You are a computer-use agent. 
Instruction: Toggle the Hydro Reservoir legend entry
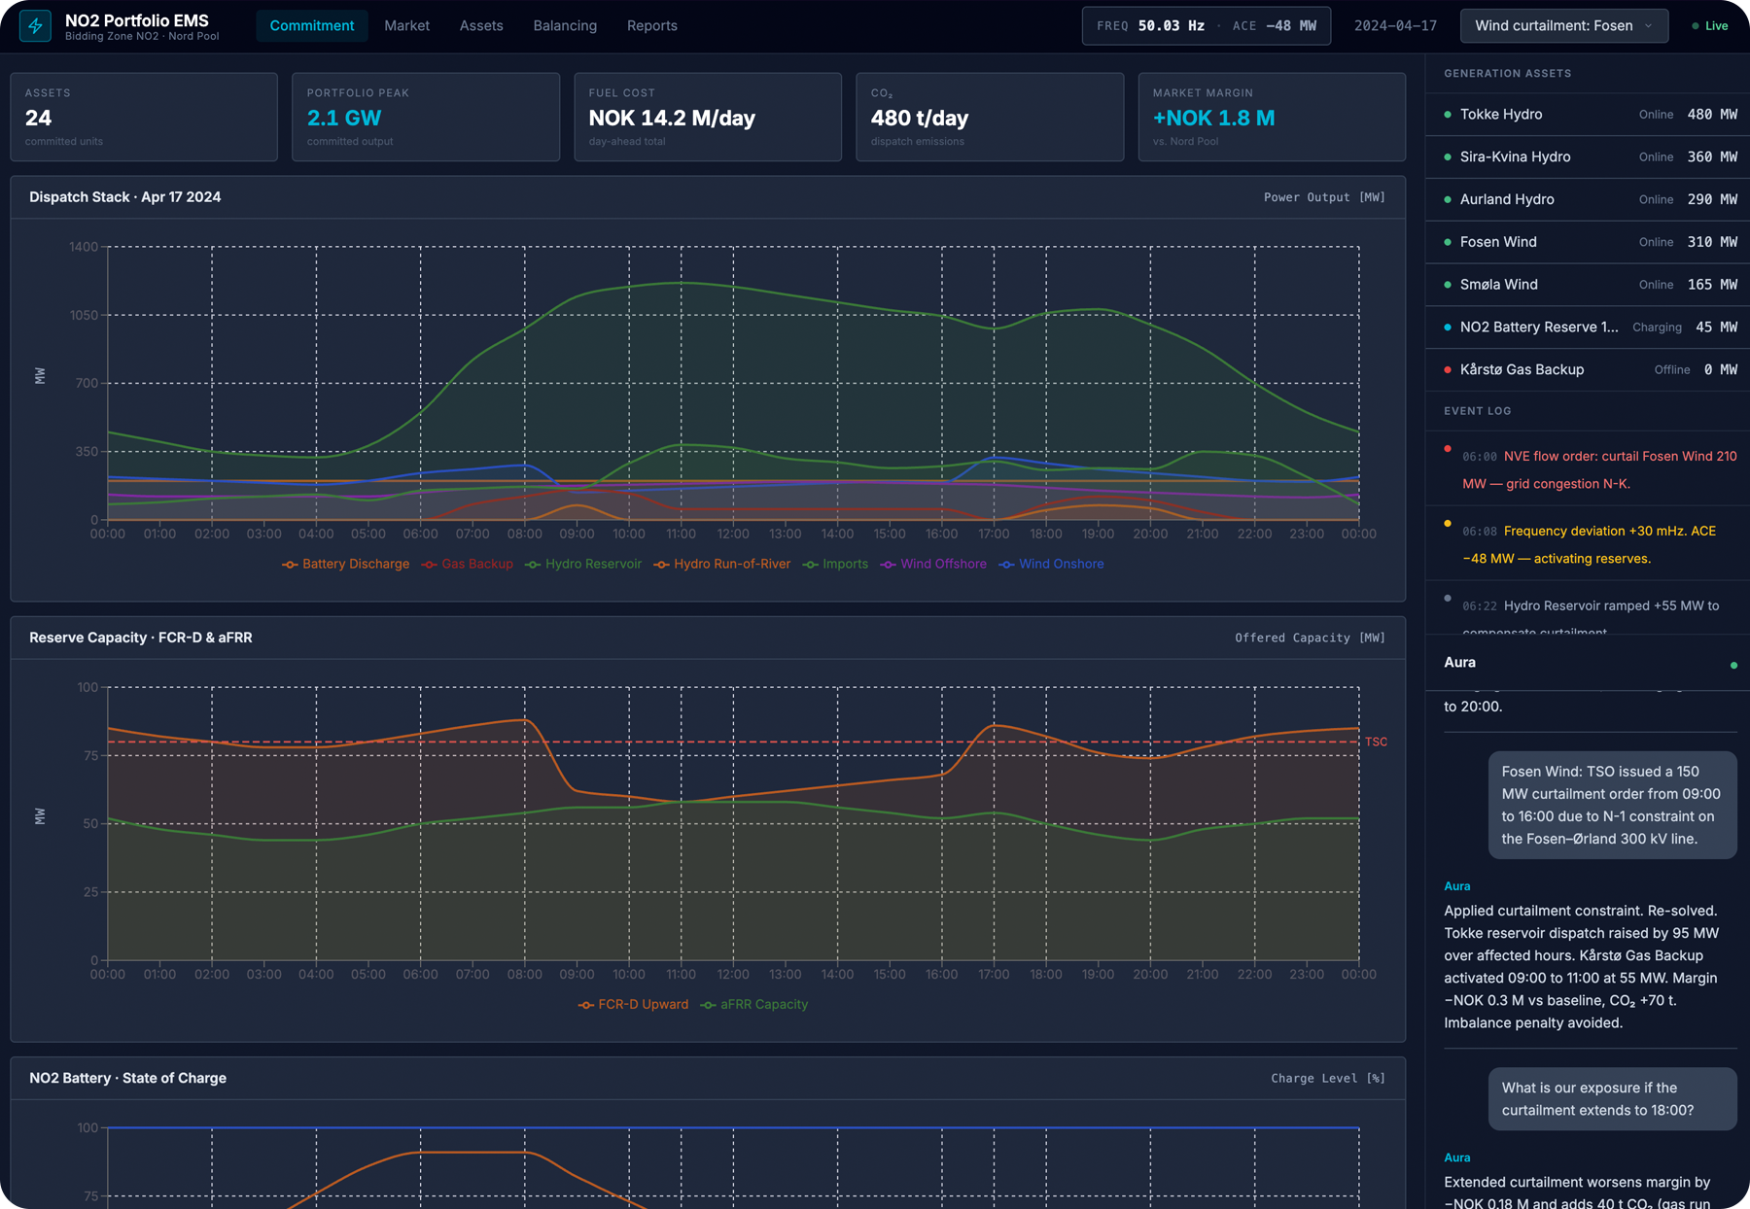tap(582, 565)
